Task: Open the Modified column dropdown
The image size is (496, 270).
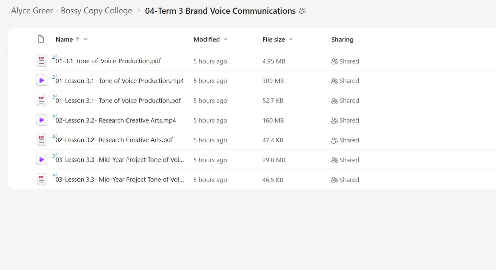Action: coord(226,39)
